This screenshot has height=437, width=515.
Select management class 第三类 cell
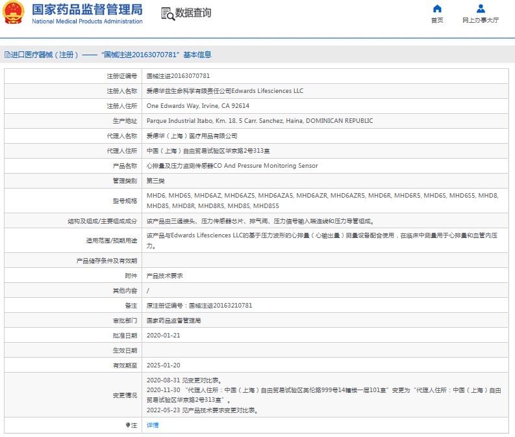pyautogui.click(x=325, y=181)
